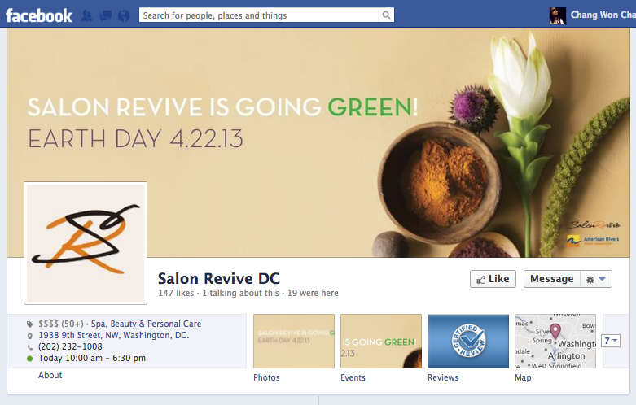Open the Photos thumbnail
This screenshot has height=405, width=636.
tap(294, 341)
